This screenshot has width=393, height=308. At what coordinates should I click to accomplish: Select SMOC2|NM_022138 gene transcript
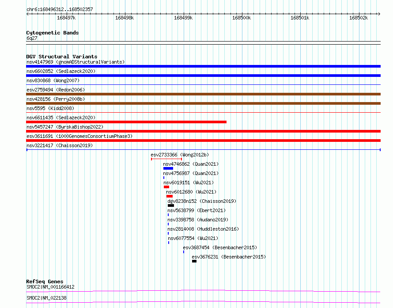click(x=46, y=298)
